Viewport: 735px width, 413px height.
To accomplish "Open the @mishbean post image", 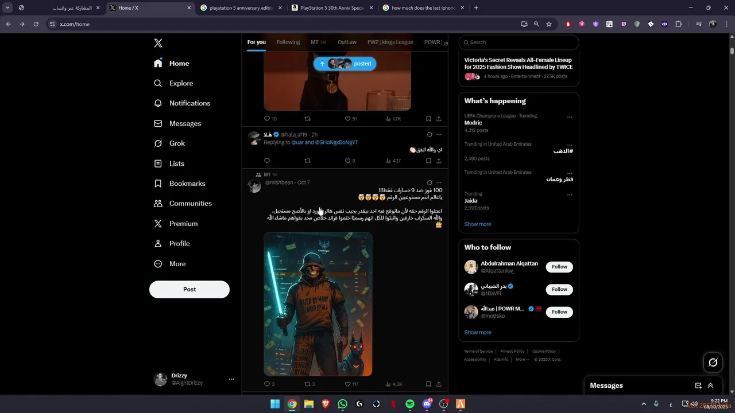I will coord(318,304).
